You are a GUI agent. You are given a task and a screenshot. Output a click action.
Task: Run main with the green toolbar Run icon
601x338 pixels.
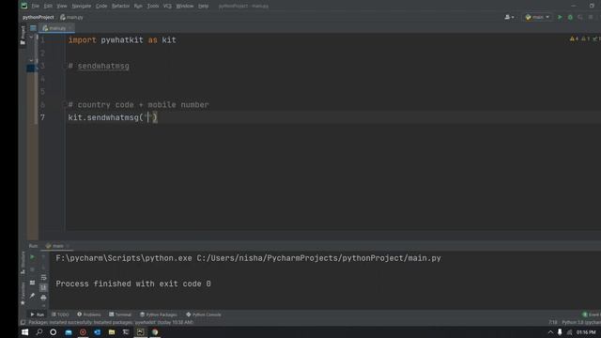pos(560,17)
